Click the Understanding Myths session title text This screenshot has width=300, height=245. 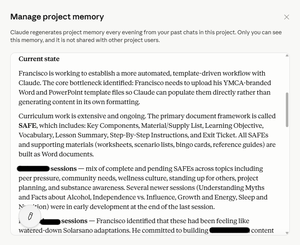click(x=232, y=188)
